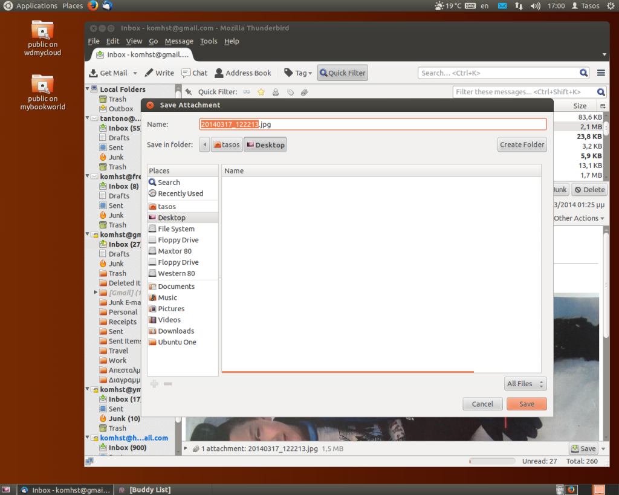Toggle the contacts quick filter icon

tap(276, 92)
